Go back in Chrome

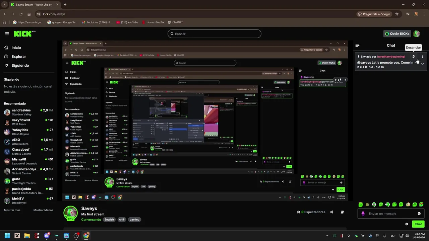(x=5, y=14)
